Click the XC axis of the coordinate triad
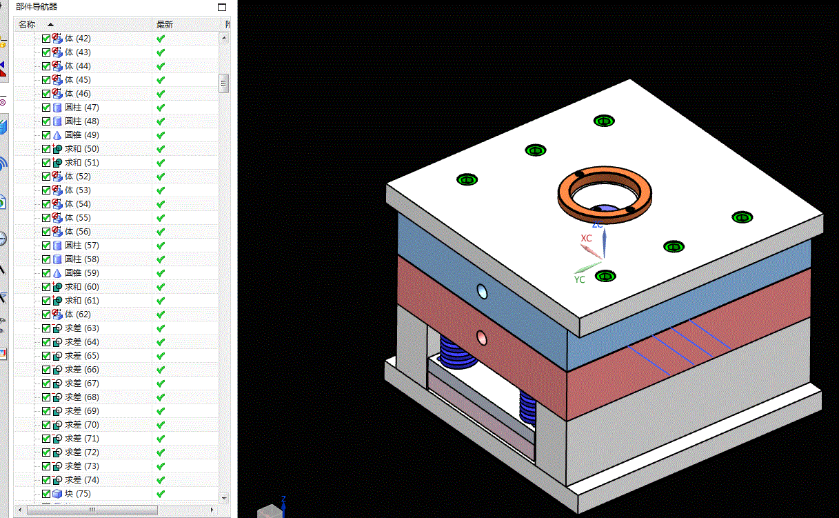 [x=592, y=250]
